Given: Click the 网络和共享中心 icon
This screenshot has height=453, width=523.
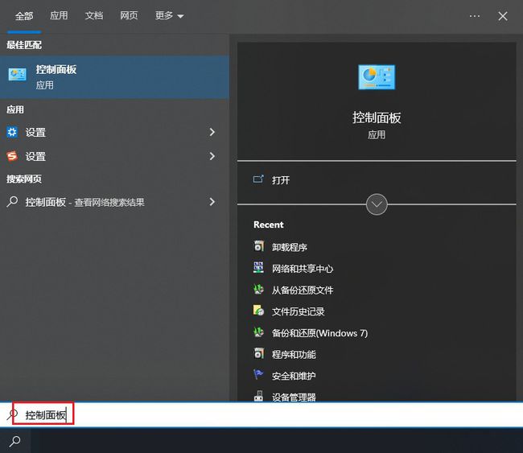Looking at the screenshot, I should (x=258, y=267).
